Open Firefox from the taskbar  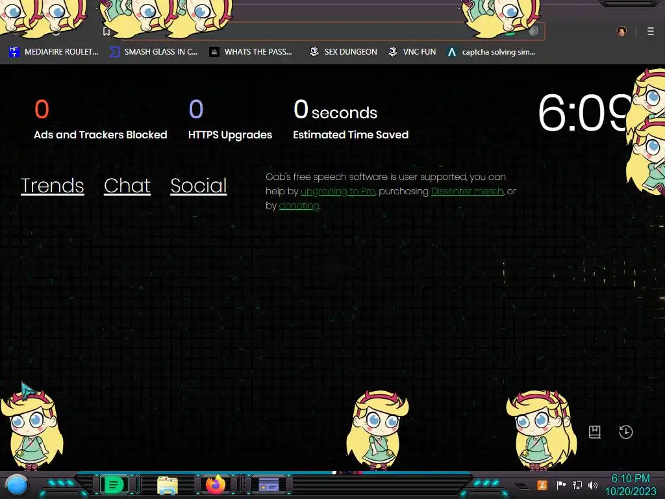[216, 485]
